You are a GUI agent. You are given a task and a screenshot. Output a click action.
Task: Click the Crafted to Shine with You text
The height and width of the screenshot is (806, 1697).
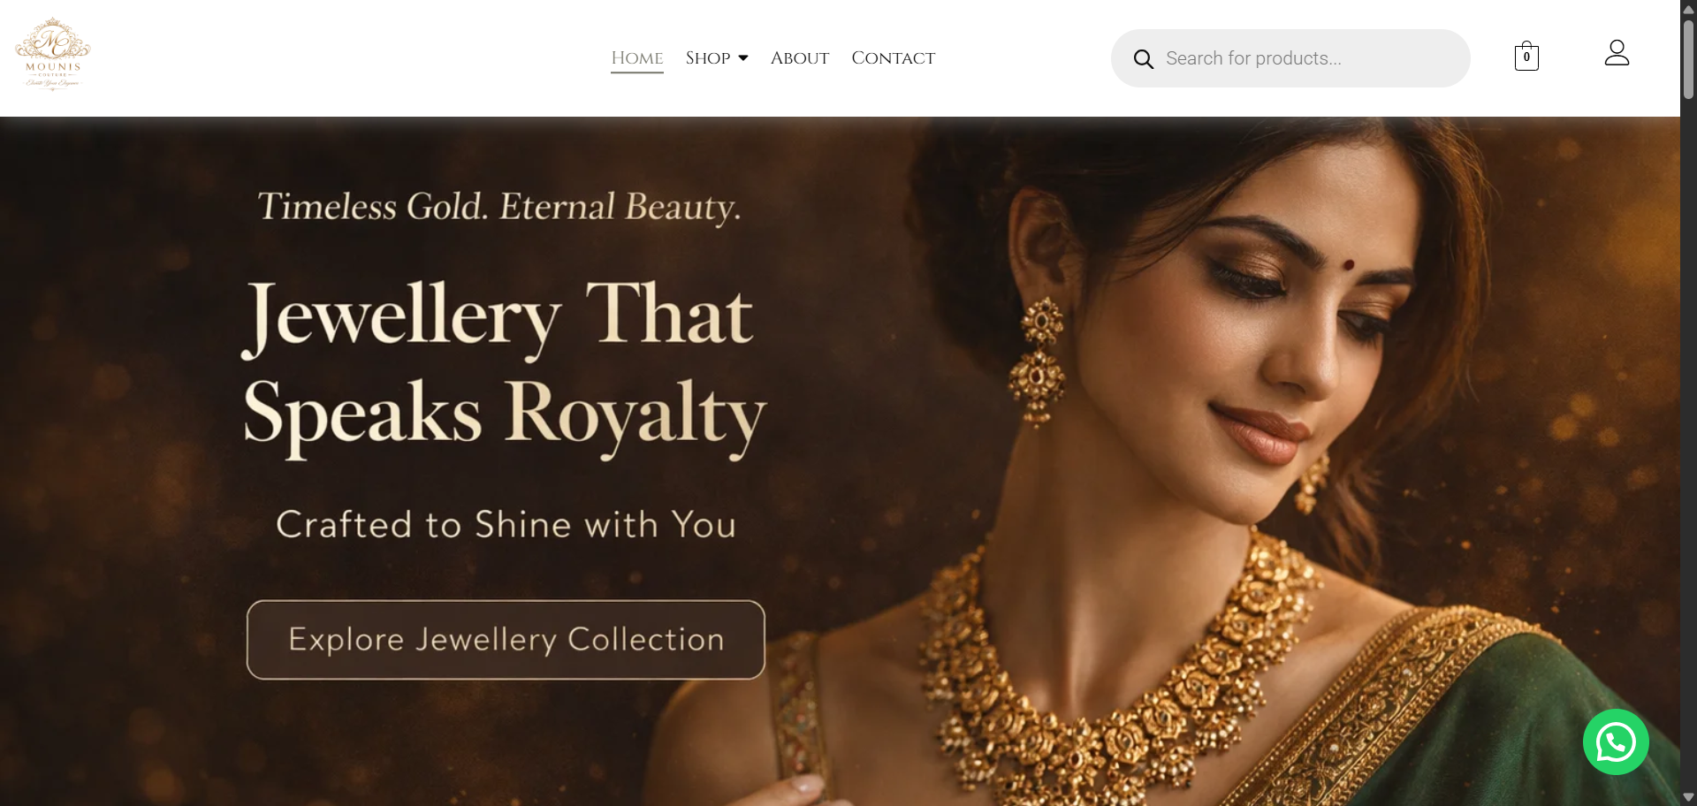pos(506,525)
